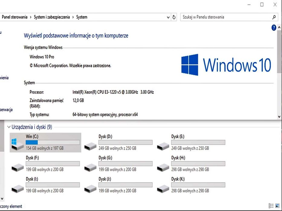Click the Windows 10 logo
This screenshot has width=282, height=211.
click(226, 65)
